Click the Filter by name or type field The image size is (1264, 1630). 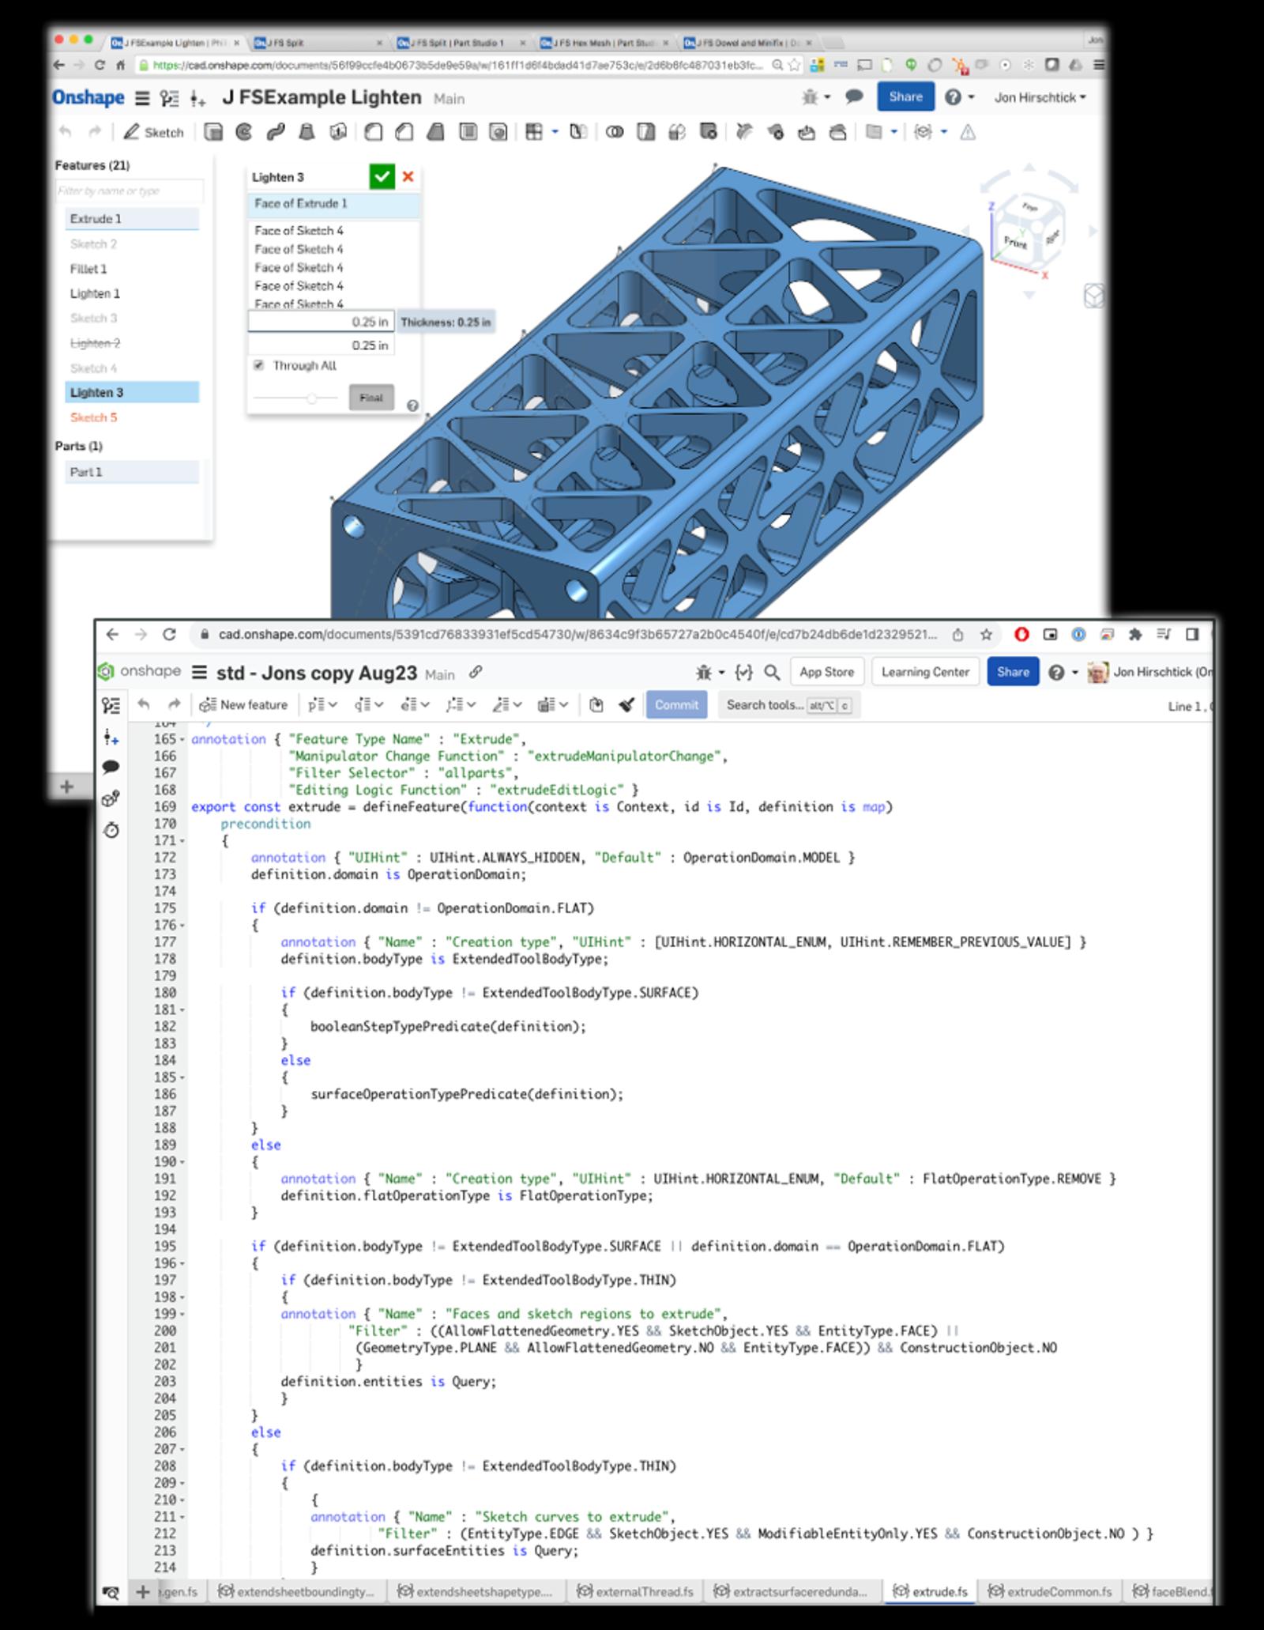pos(132,191)
